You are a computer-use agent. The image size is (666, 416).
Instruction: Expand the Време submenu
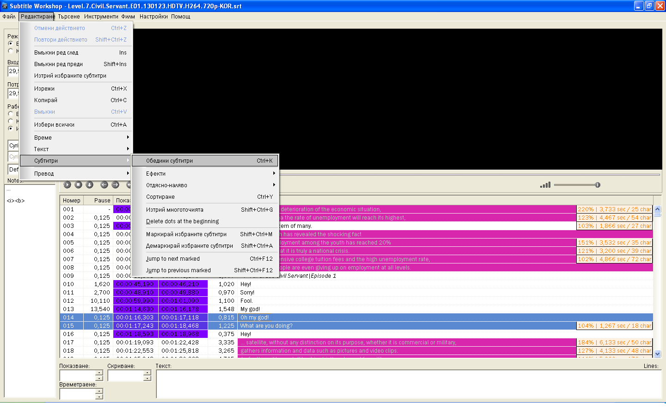76,138
